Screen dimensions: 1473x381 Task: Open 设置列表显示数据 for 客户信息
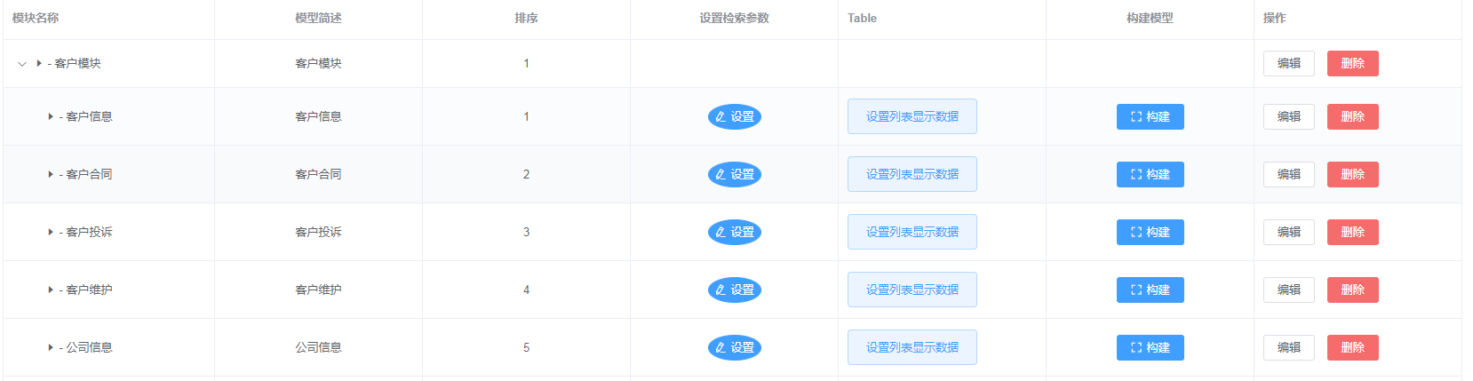(912, 117)
